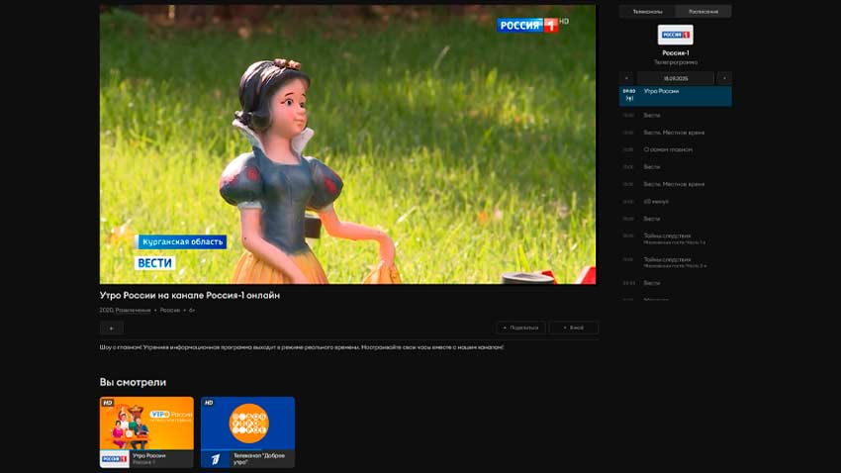Go to next day in TV schedule
This screenshot has width=841, height=473.
pos(724,78)
